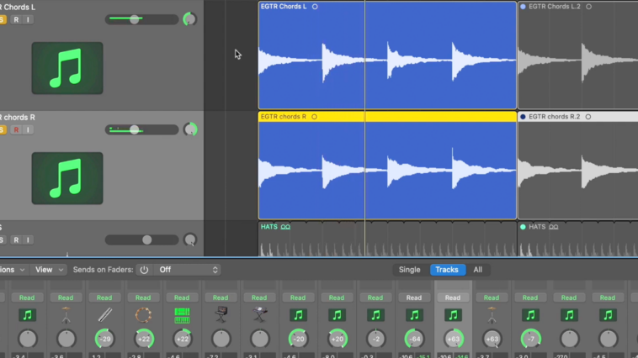Screen dimensions: 638x358
Task: Open the Read automation menu above the -64 channel
Action: pyautogui.click(x=414, y=297)
